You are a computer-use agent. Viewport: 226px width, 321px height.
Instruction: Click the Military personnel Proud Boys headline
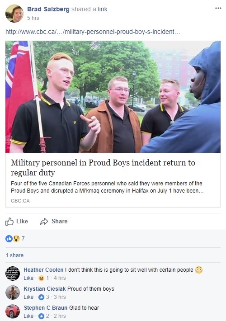tap(103, 168)
